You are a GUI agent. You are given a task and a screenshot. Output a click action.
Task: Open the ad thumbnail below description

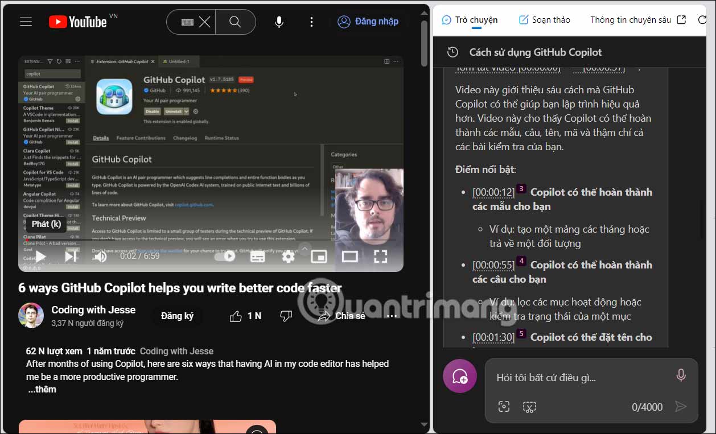pos(147,427)
